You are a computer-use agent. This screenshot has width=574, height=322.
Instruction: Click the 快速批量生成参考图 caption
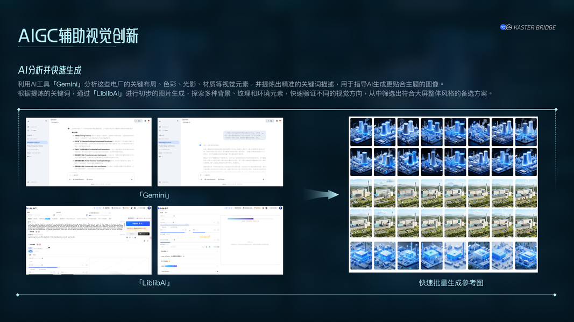[451, 283]
